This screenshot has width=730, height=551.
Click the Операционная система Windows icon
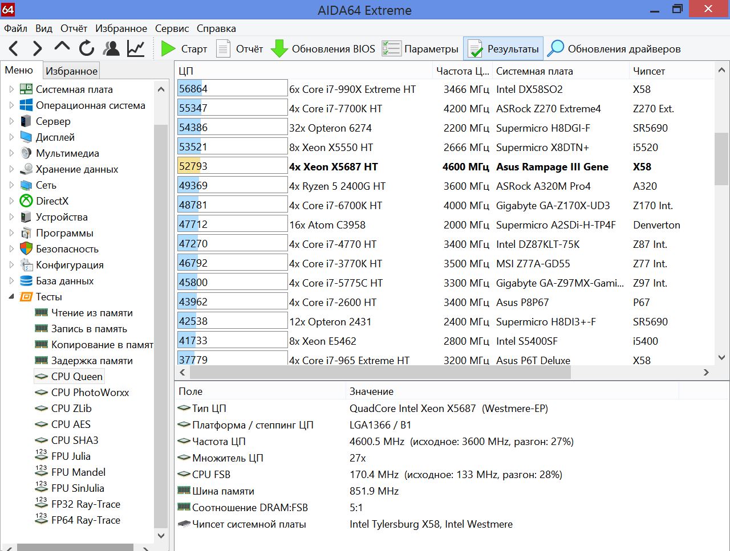26,105
